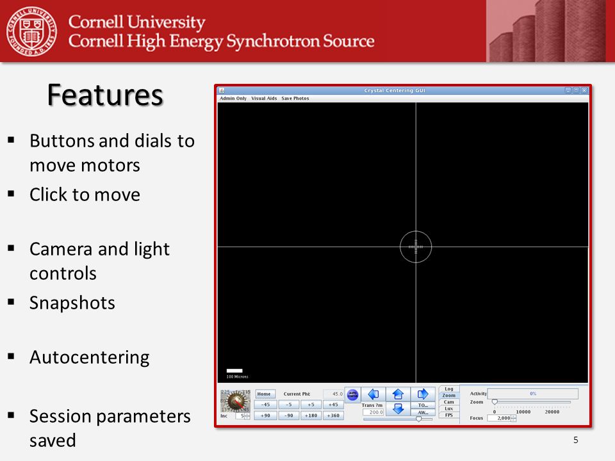Increase the Inc value with up stepper

(247, 414)
